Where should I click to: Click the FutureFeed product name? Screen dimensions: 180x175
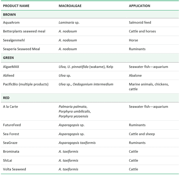(x=12, y=125)
